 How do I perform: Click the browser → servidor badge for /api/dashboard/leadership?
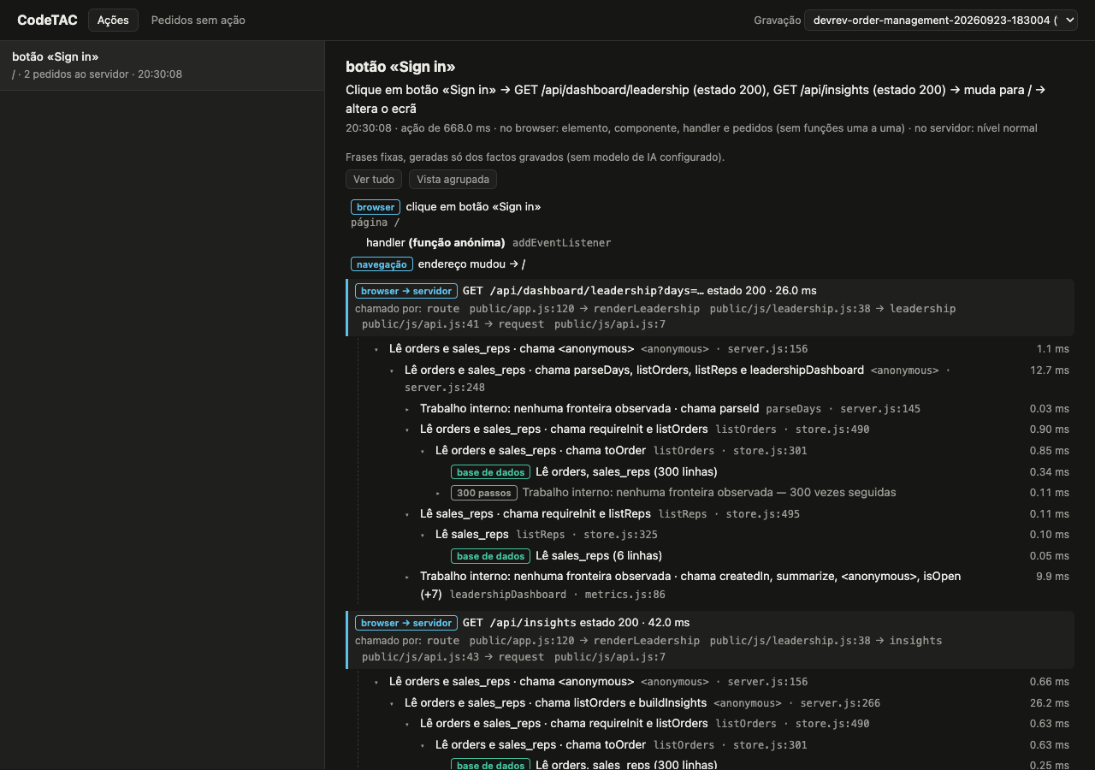point(406,291)
